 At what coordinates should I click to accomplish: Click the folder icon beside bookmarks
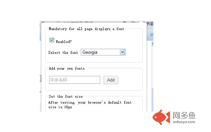[x=133, y=22]
